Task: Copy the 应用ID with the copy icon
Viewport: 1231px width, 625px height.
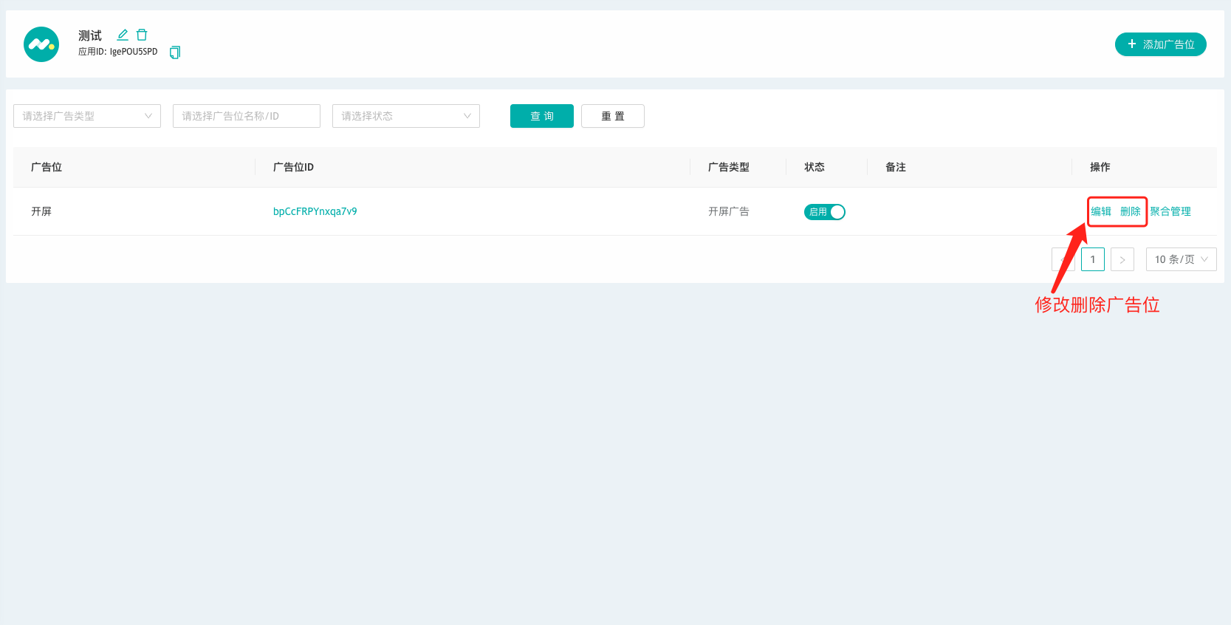Action: (x=175, y=52)
